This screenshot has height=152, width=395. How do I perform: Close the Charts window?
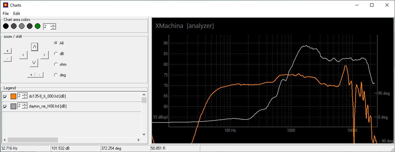(x=387, y=5)
